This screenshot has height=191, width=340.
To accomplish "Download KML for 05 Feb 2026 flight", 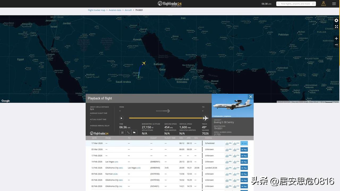I will tap(228, 180).
